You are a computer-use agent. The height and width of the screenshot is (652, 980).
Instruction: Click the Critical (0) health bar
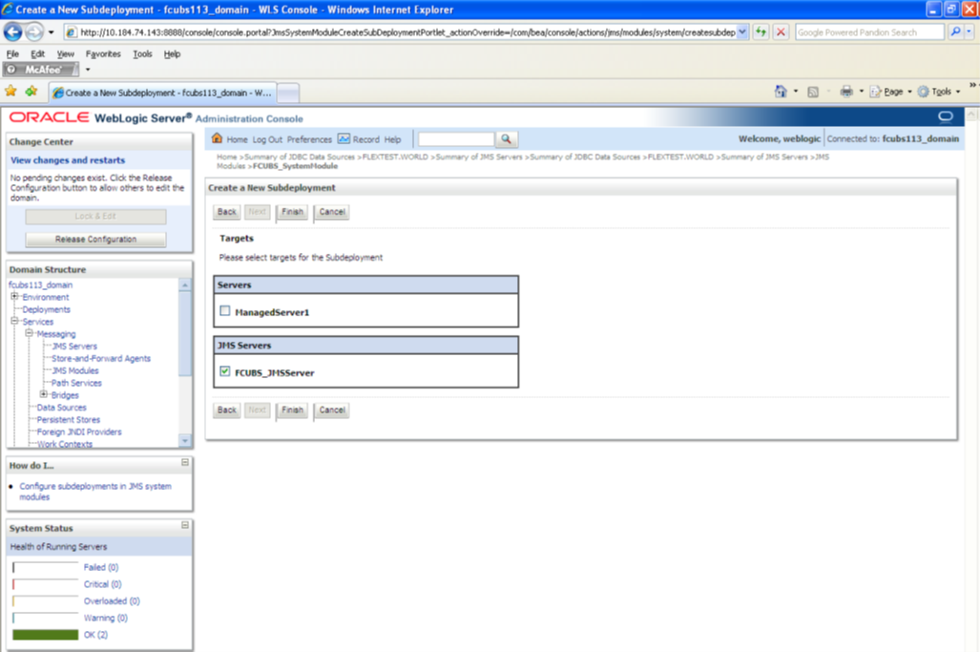(x=45, y=584)
